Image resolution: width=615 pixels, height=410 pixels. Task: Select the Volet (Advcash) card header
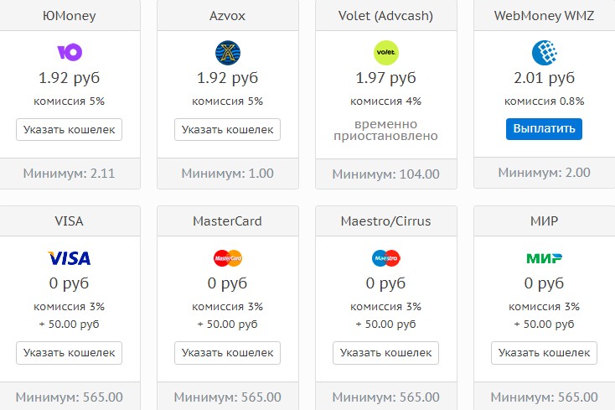(x=386, y=16)
